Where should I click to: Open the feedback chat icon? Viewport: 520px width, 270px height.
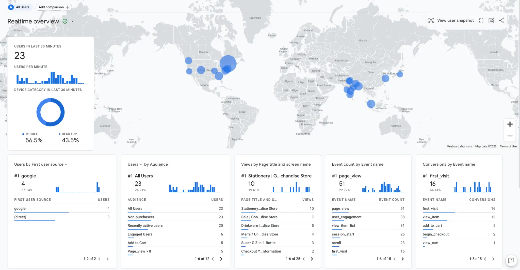click(512, 261)
